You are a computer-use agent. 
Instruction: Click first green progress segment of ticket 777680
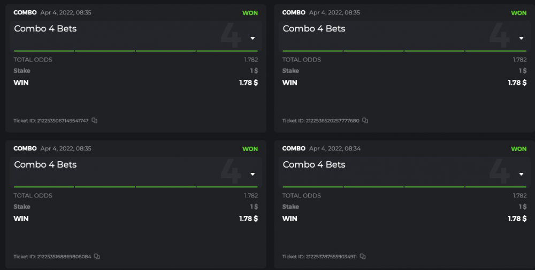(312, 51)
